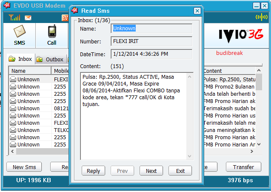
Task: Switch to the Outbox tab
Action: pyautogui.click(x=51, y=59)
